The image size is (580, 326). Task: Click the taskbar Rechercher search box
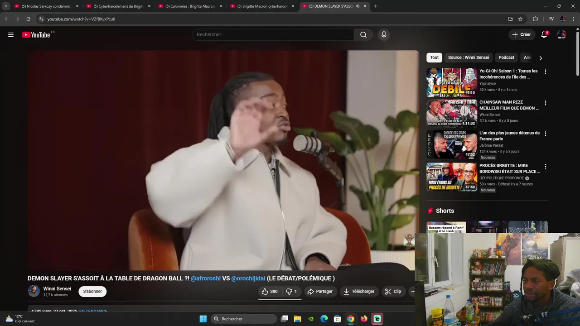244,319
